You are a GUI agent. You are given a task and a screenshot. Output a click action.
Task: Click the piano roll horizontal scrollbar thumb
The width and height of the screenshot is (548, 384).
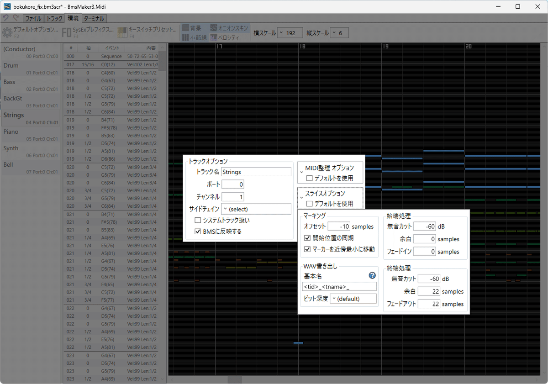pos(235,379)
